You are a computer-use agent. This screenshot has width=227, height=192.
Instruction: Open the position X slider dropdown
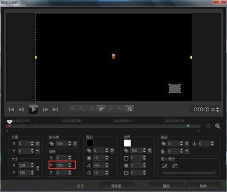[37, 144]
